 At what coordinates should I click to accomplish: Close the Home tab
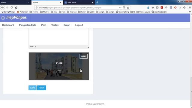pos(29,2)
